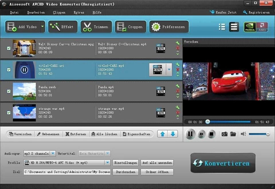Select the Panda.rmvb thumbnail

coord(24,91)
